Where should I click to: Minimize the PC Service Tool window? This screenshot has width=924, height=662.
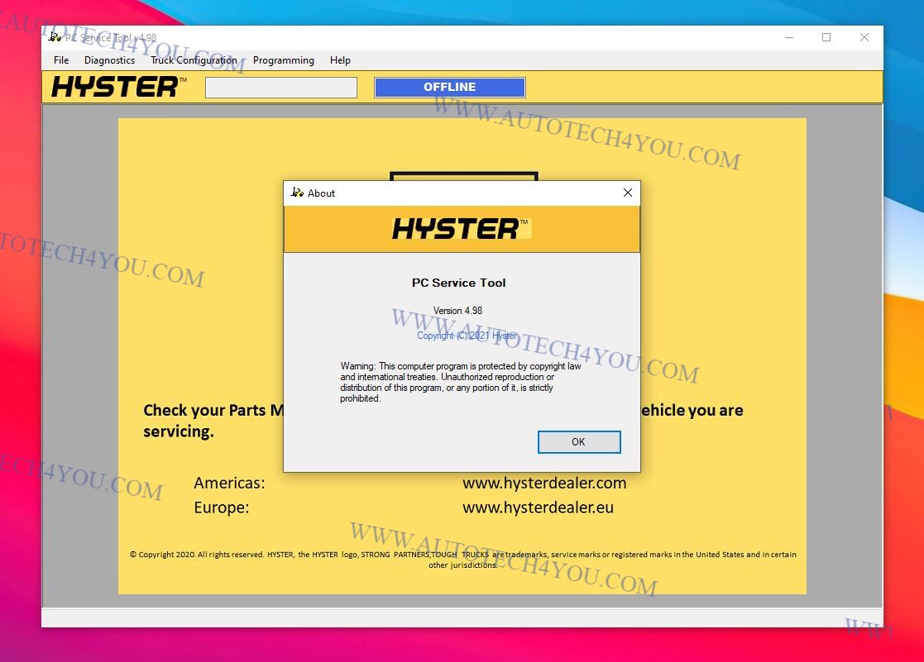click(x=788, y=37)
